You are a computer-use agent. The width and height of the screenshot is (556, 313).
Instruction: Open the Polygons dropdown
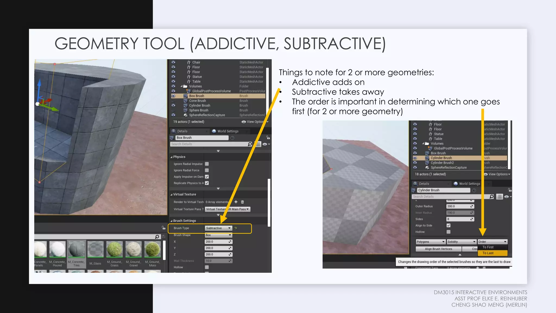(x=431, y=242)
